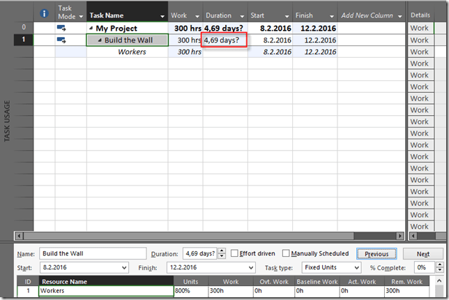Click the horizontal scrollbar left arrow
Screen dimensions: 449x300
click(19, 236)
